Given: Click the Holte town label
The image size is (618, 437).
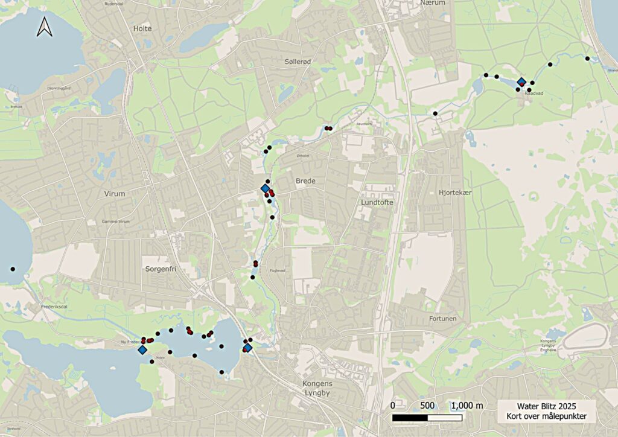Looking at the screenshot, I should click(x=142, y=28).
